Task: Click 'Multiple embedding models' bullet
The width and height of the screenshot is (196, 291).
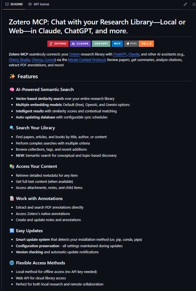Action: pyautogui.click(x=73, y=105)
